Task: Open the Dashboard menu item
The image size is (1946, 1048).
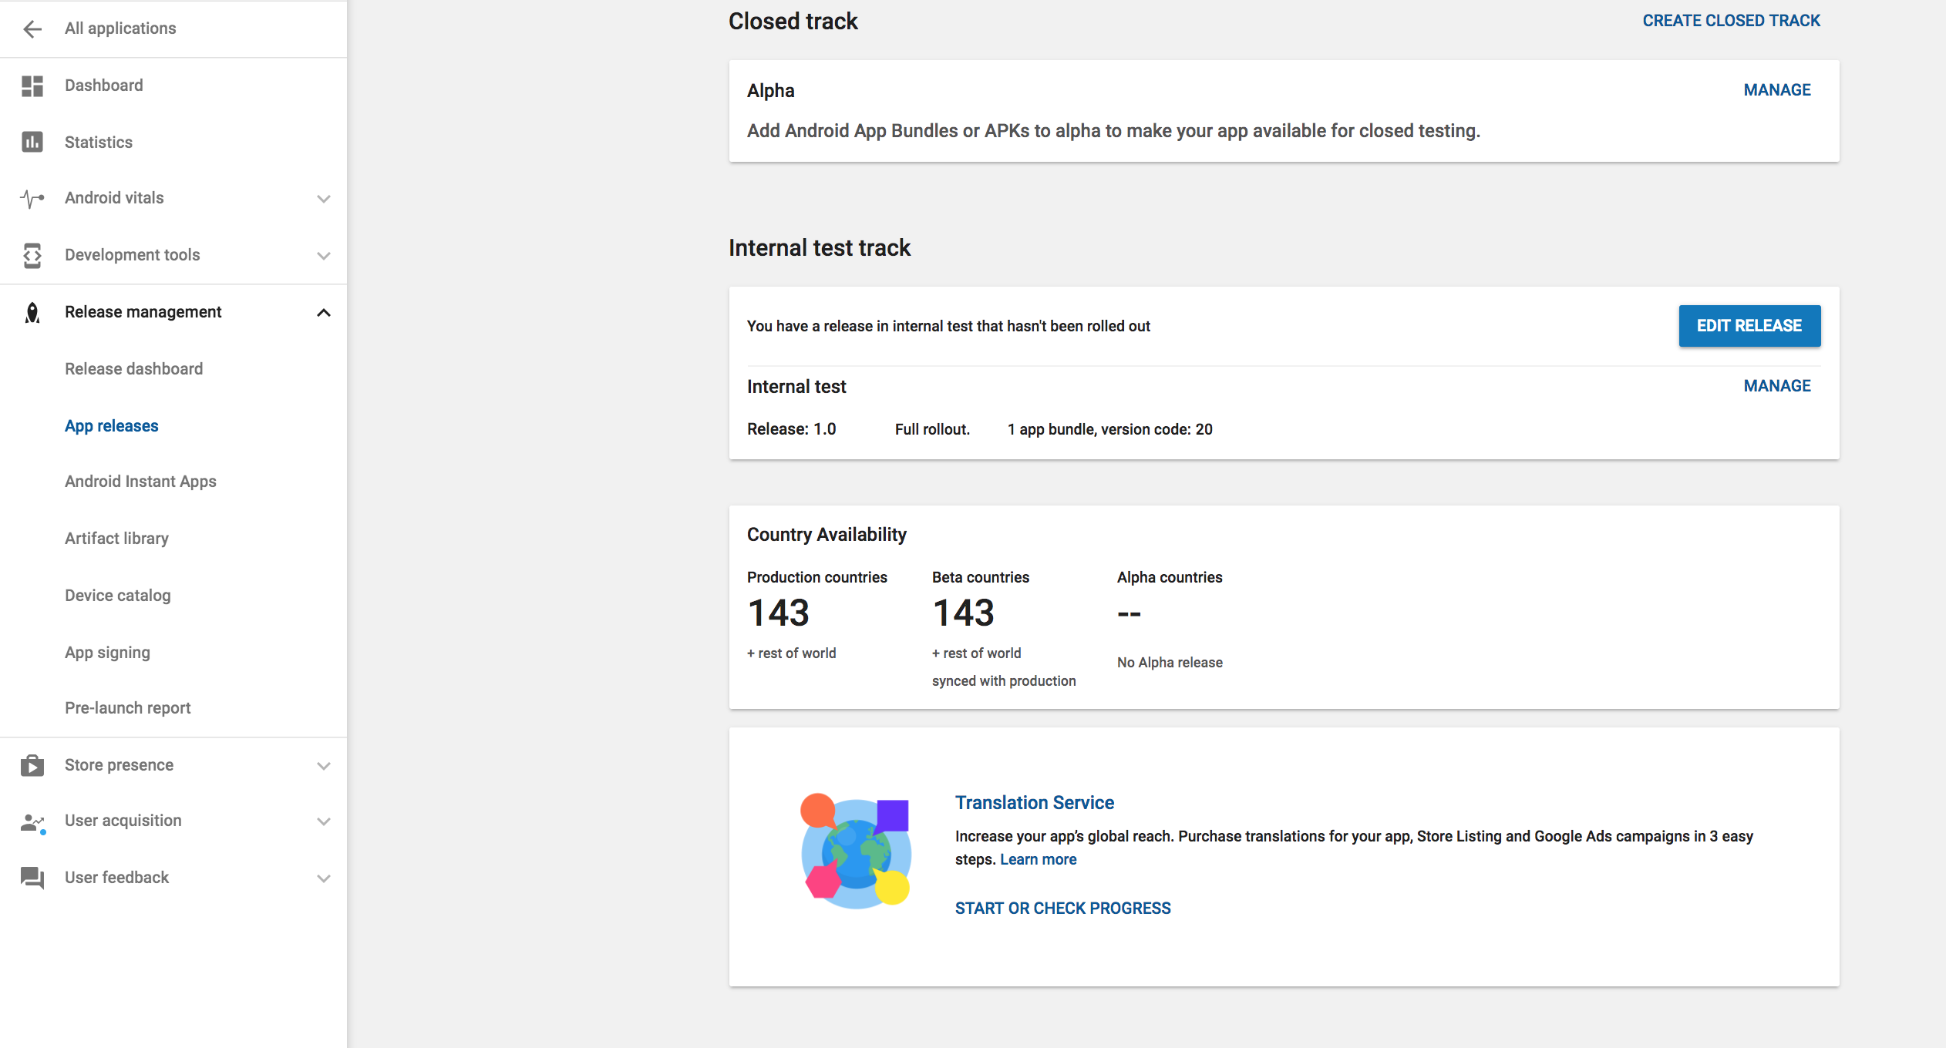Action: click(103, 86)
